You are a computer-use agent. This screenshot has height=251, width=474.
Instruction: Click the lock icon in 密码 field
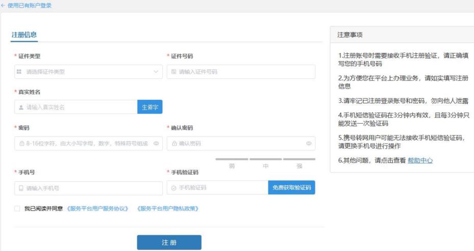(22, 144)
